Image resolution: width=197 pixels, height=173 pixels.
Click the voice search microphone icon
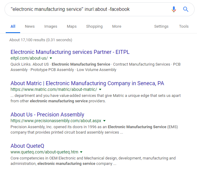click(174, 9)
